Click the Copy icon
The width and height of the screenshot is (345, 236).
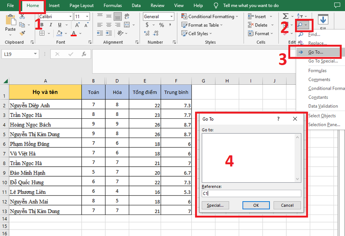pyautogui.click(x=22, y=25)
